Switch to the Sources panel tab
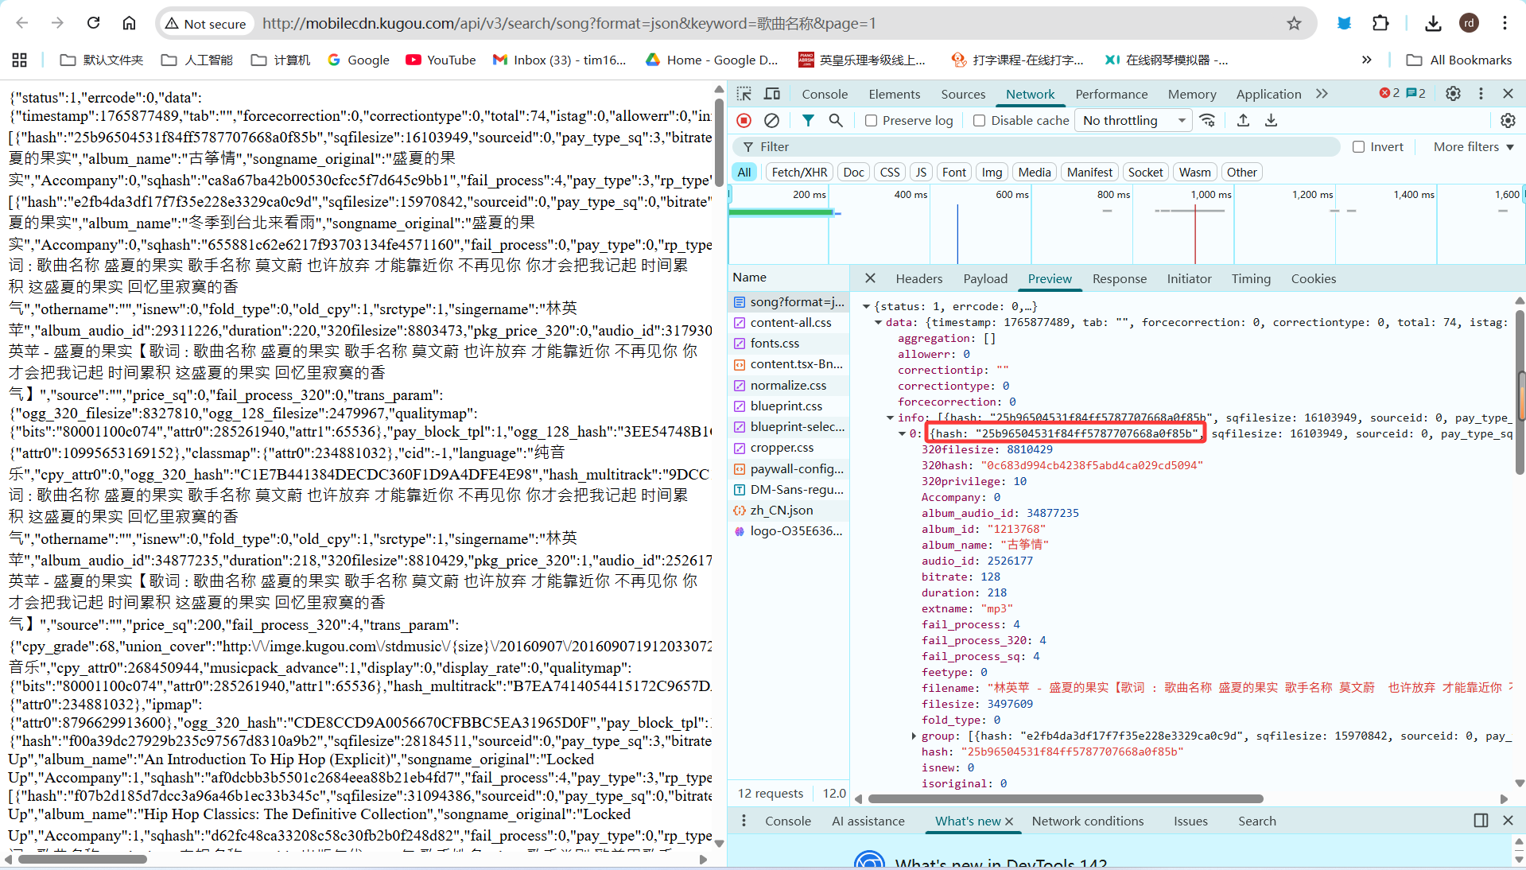The height and width of the screenshot is (870, 1526). 963,94
